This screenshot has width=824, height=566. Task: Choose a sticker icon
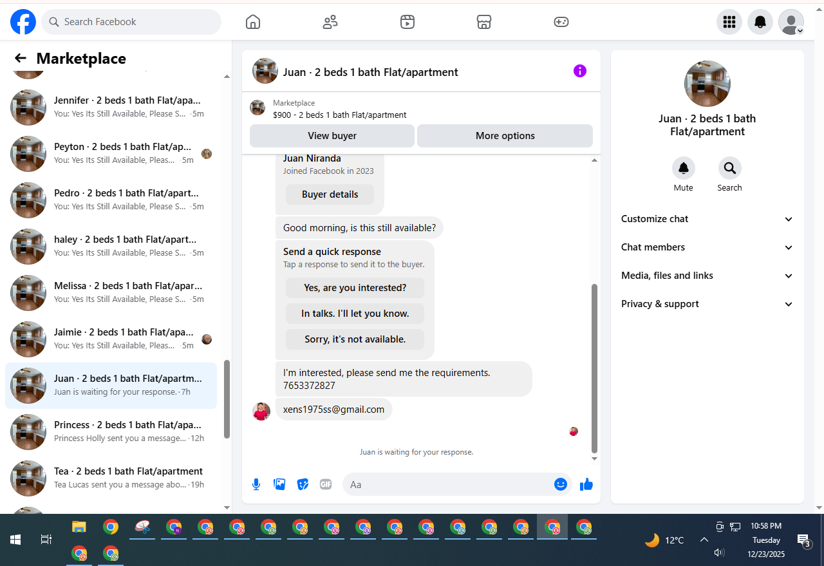303,484
